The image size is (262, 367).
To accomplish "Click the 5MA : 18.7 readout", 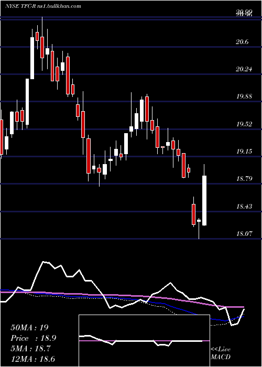I will pos(31,349).
